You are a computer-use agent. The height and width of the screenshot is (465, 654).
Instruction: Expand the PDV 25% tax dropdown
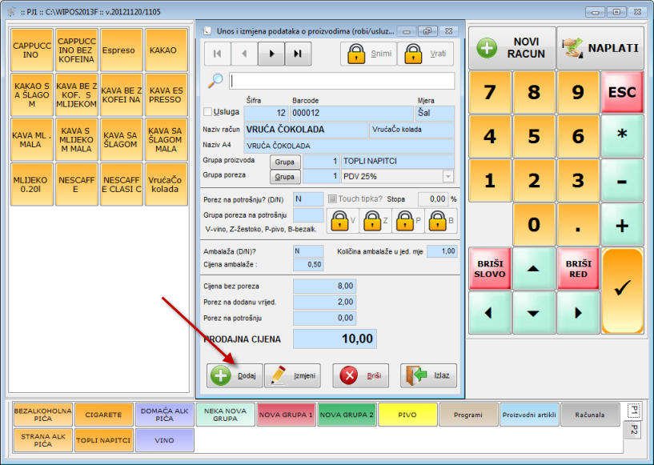(447, 176)
